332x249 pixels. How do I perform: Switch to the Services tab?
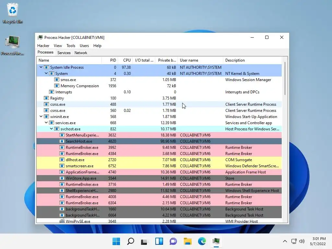[x=64, y=53]
